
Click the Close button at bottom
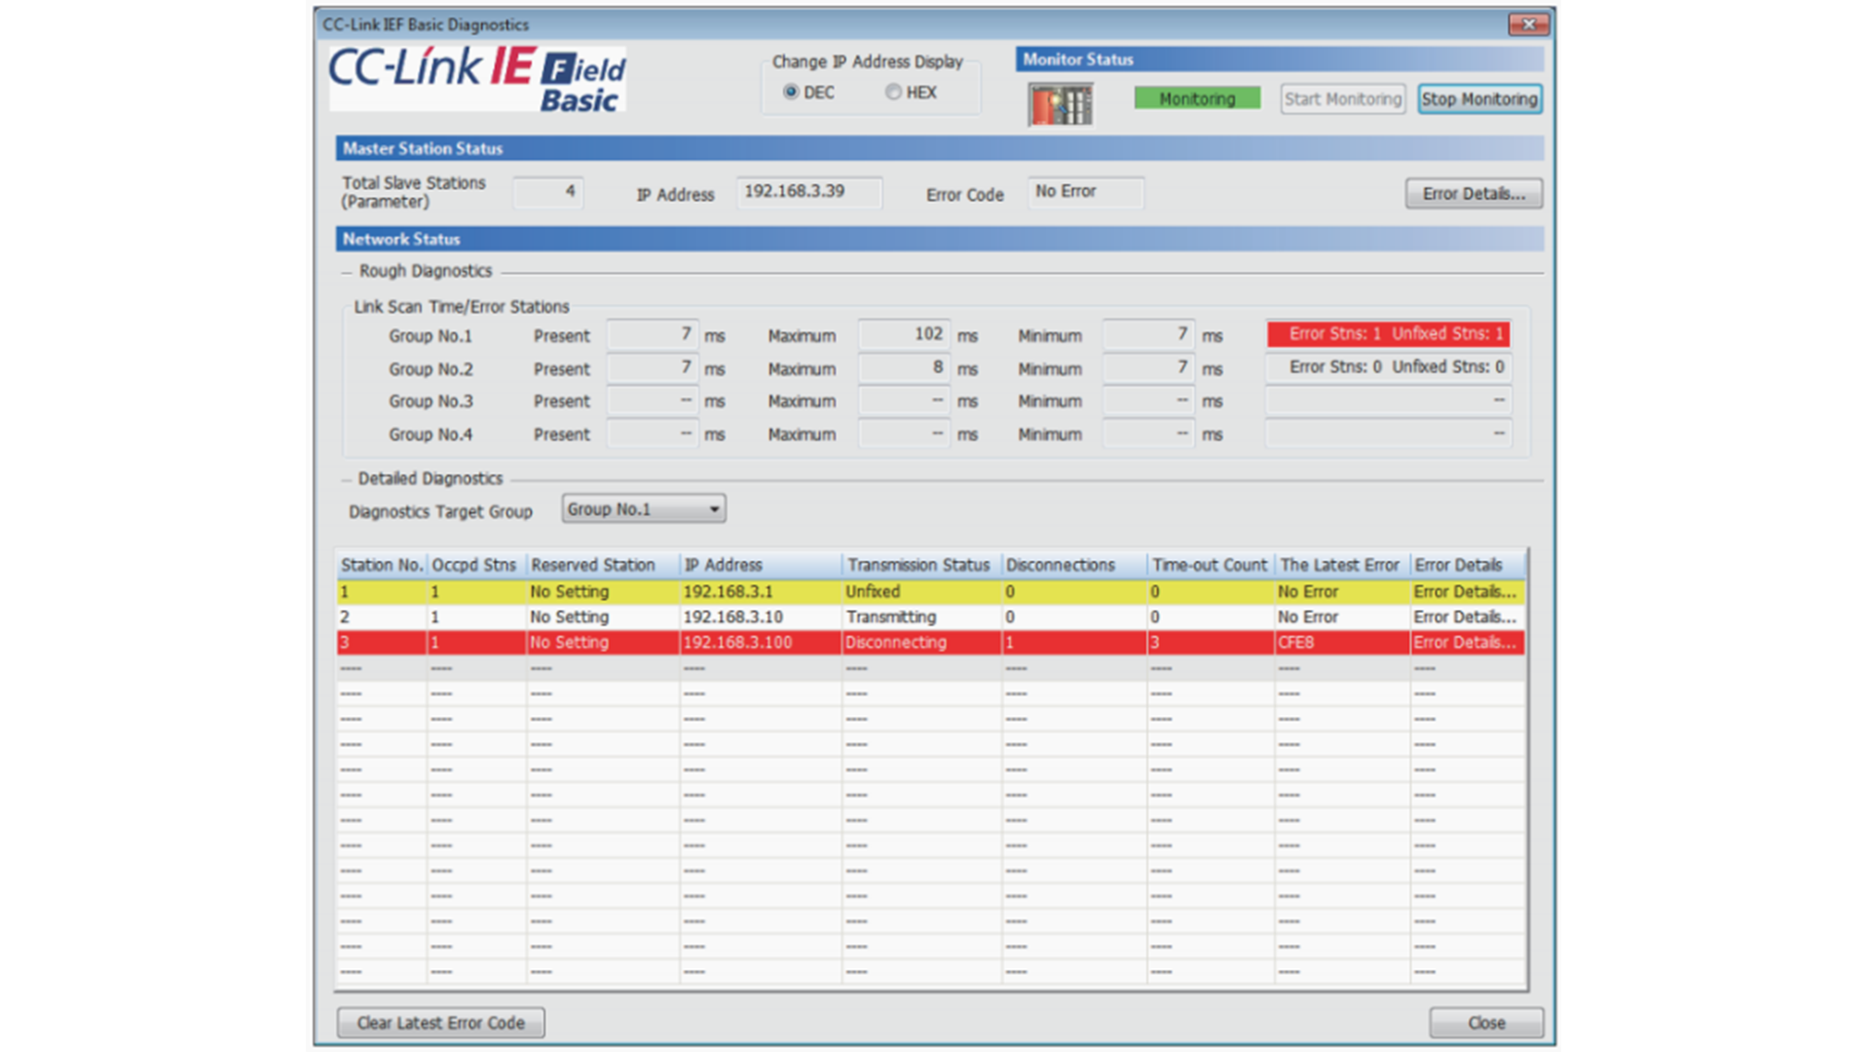point(1485,1023)
